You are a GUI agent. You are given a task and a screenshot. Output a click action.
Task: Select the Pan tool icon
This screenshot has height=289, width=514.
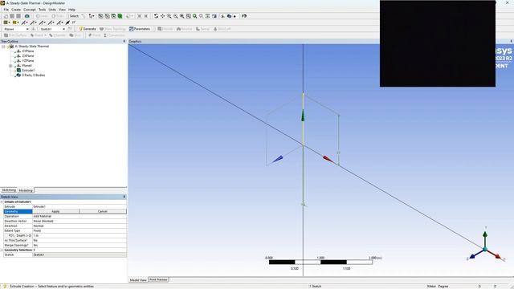pos(162,16)
